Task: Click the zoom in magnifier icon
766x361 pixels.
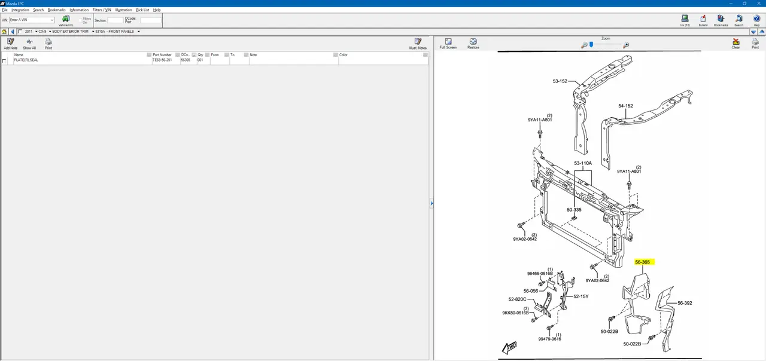Action: (x=626, y=45)
